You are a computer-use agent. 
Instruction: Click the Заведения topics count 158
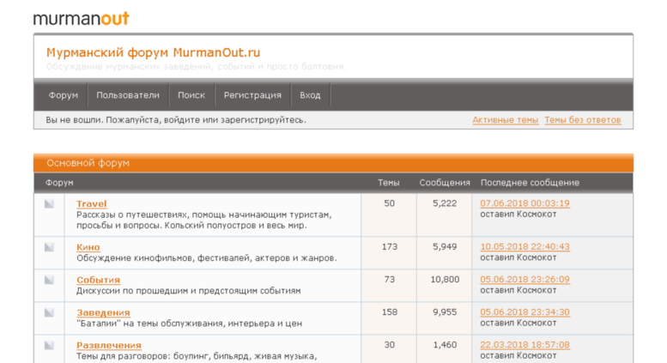pyautogui.click(x=389, y=312)
